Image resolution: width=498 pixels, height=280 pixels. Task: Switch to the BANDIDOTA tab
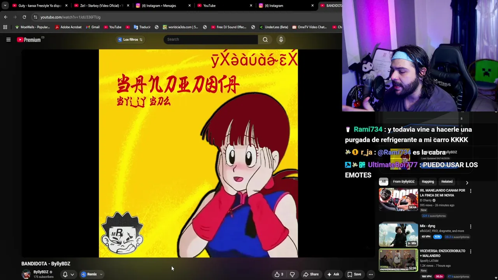click(x=330, y=5)
